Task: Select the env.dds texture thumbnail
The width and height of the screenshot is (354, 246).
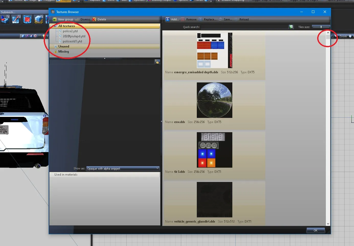Action: (214, 100)
